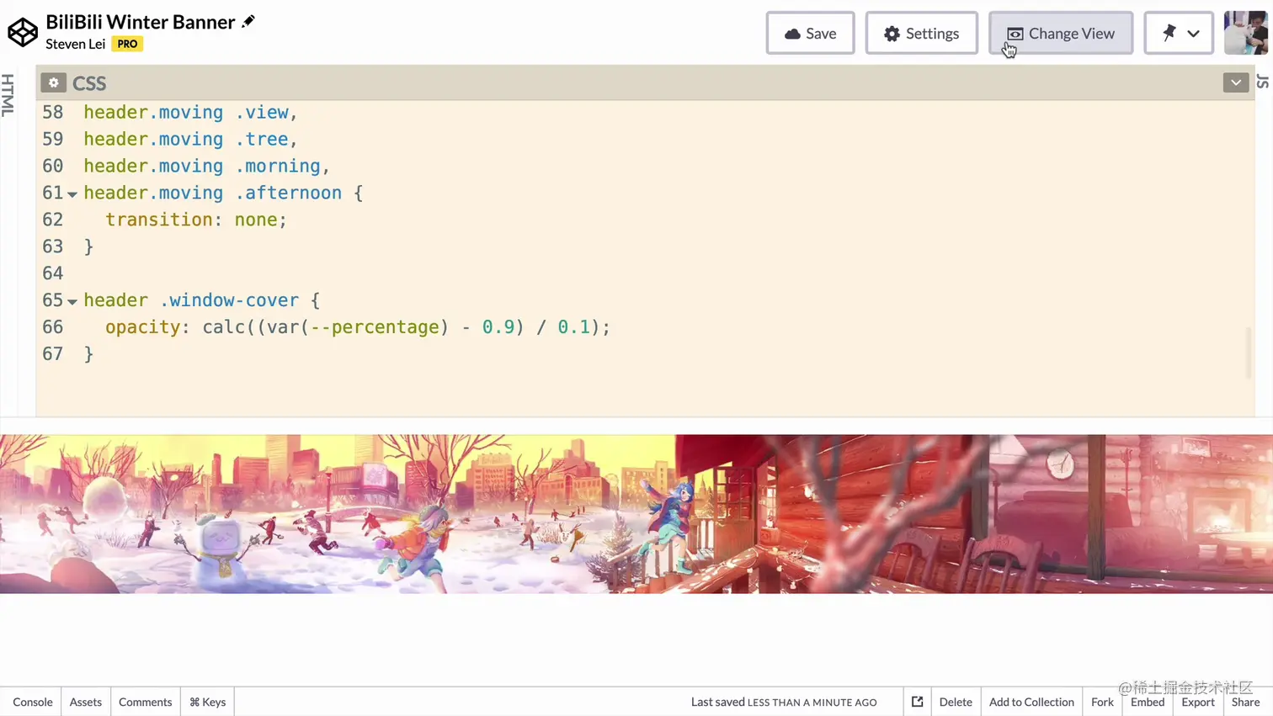Click 'transition: none;' on line 62

click(x=196, y=220)
